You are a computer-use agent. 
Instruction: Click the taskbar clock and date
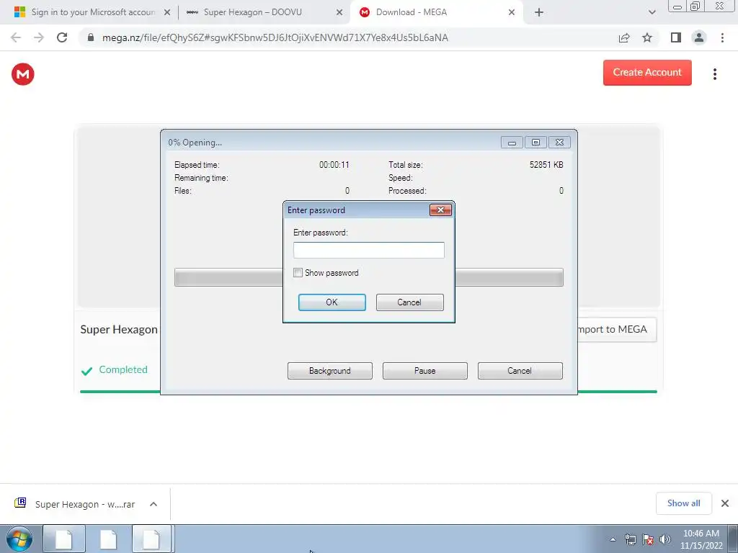click(x=701, y=539)
